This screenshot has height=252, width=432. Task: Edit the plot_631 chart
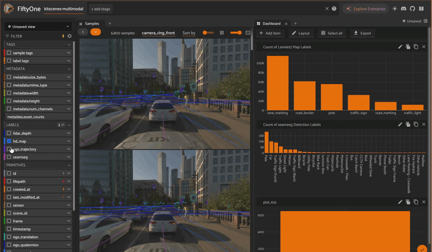pyautogui.click(x=400, y=202)
